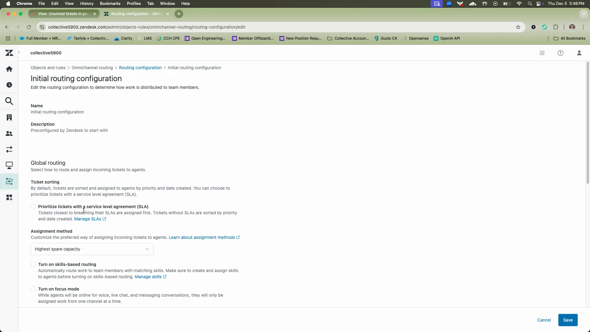590x332 pixels.
Task: Open the Profiles menu
Action: 134,4
